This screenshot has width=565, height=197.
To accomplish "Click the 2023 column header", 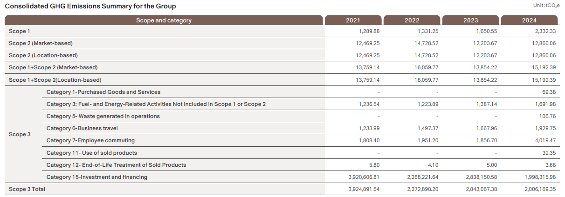I will point(471,20).
